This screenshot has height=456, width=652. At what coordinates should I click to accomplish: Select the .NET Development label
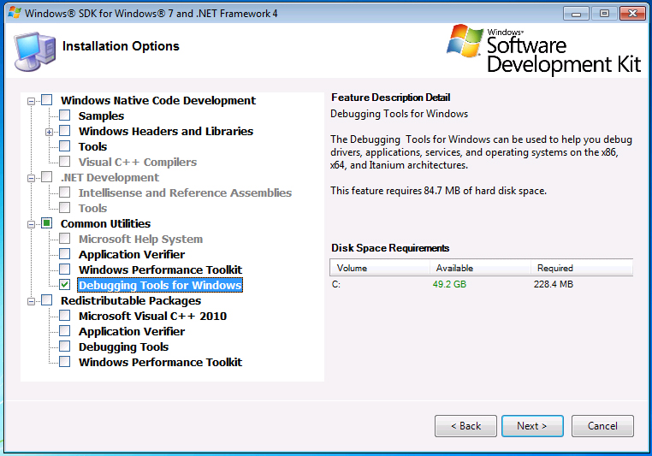point(110,177)
